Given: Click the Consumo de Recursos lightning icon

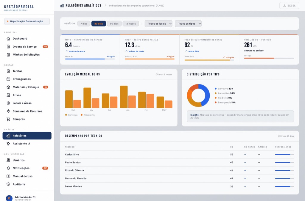Looking at the screenshot, I should [8, 111].
